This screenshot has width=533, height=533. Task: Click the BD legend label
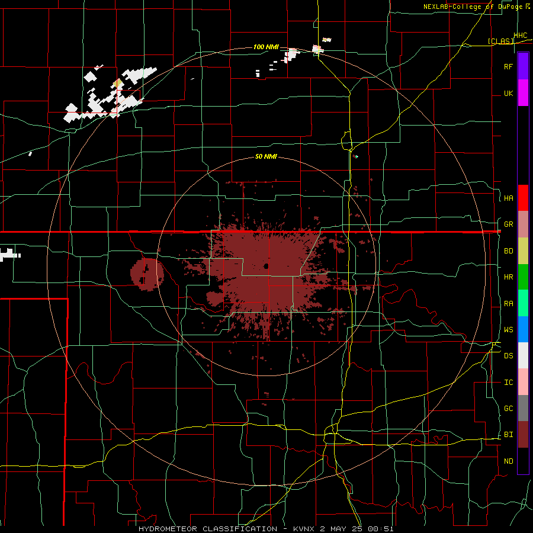pyautogui.click(x=508, y=251)
